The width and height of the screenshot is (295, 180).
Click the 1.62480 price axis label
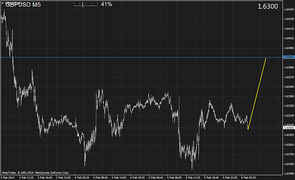click(x=289, y=173)
